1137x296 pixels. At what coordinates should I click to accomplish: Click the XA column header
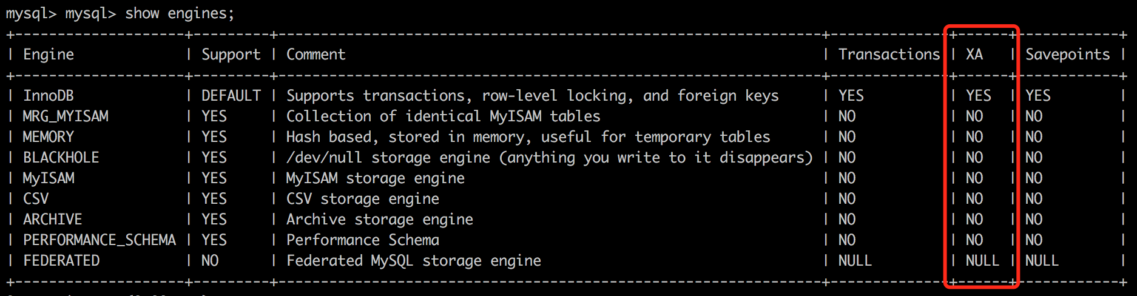pos(974,55)
